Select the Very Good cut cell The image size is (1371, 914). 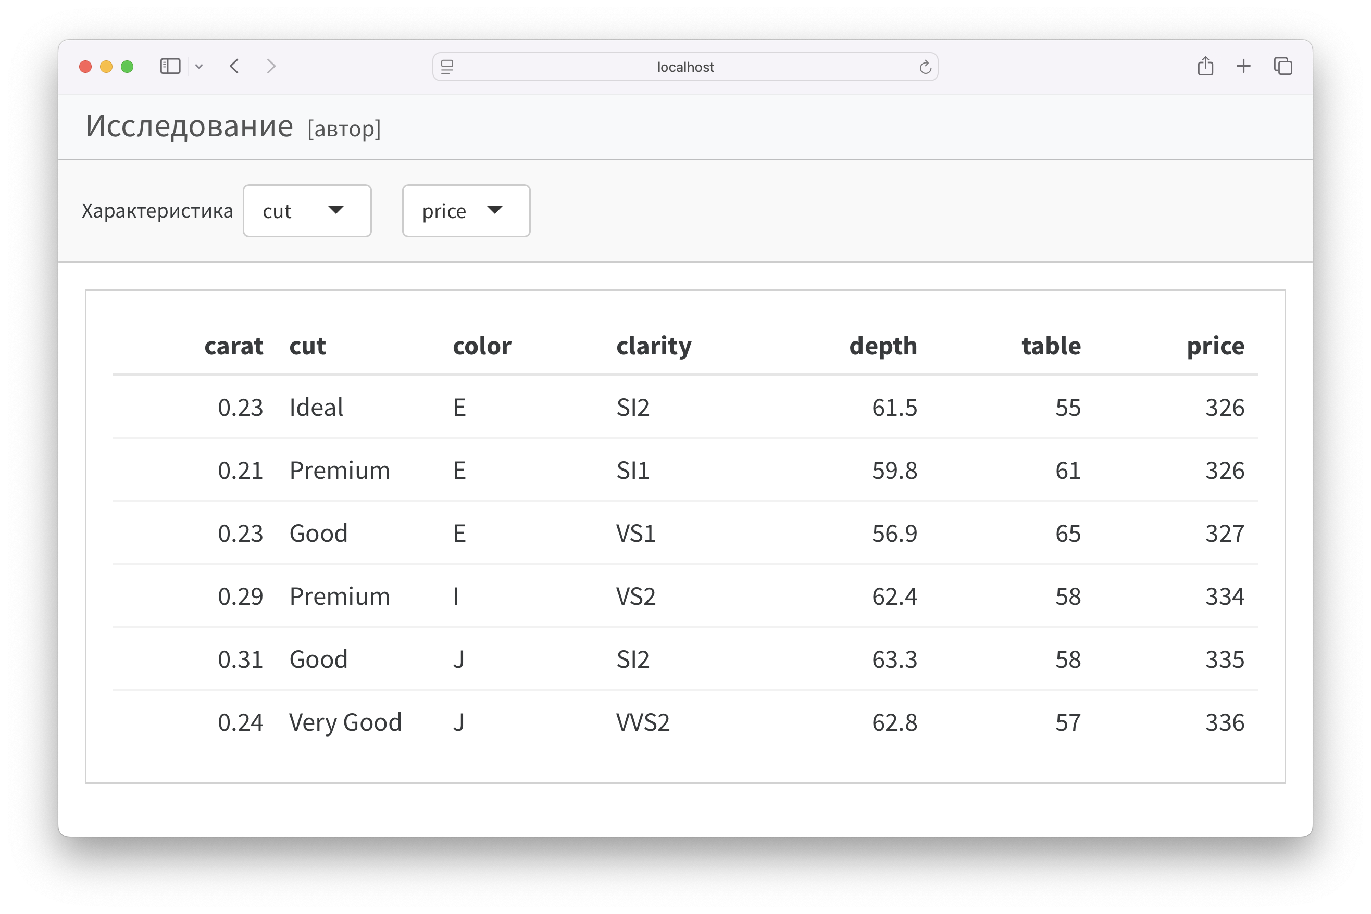pos(345,723)
